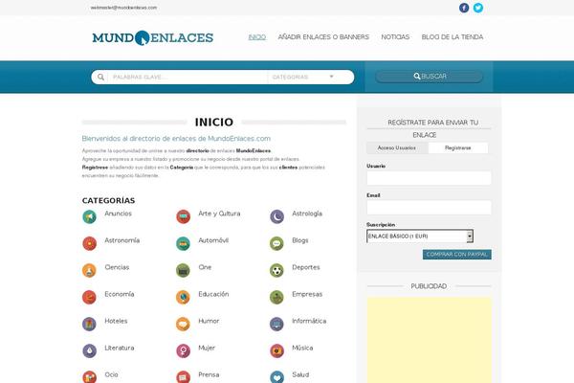Open the Informática category link
The image size is (574, 383).
pos(309,321)
